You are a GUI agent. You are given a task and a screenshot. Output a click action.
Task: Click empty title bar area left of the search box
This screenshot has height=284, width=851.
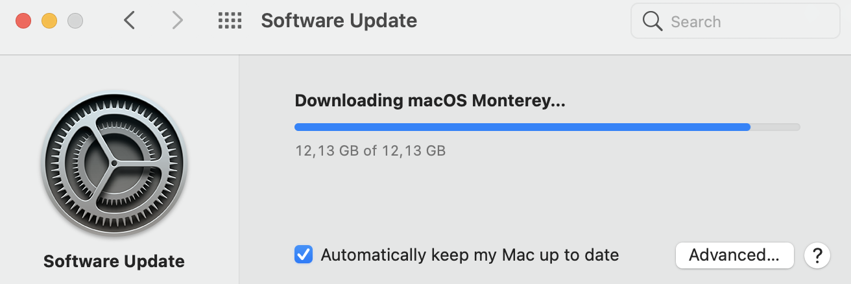[x=523, y=21]
